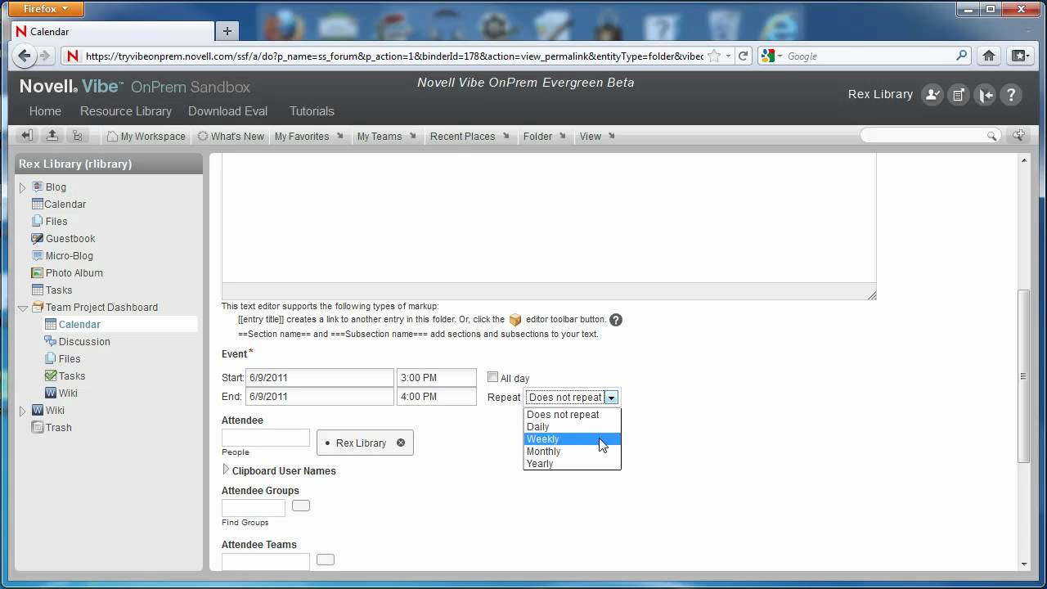1047x589 pixels.
Task: Remove Rex Library attendee with the x icon
Action: point(401,443)
